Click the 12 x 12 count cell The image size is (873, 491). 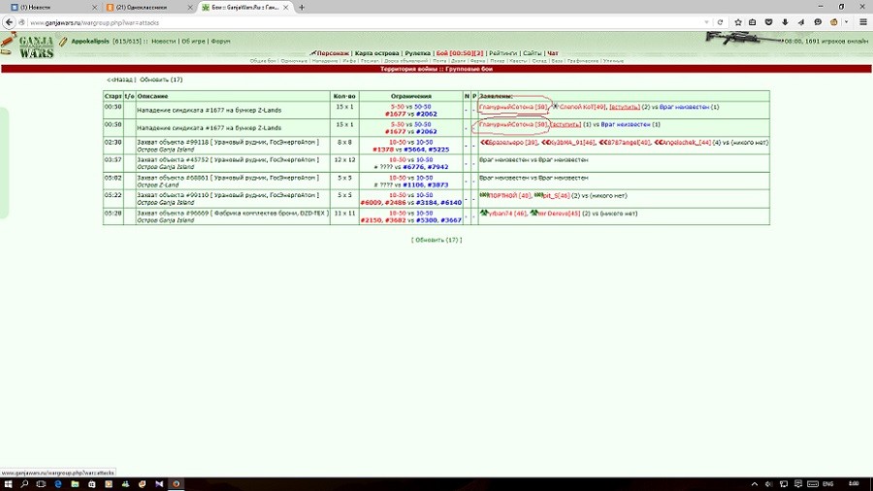(x=344, y=163)
